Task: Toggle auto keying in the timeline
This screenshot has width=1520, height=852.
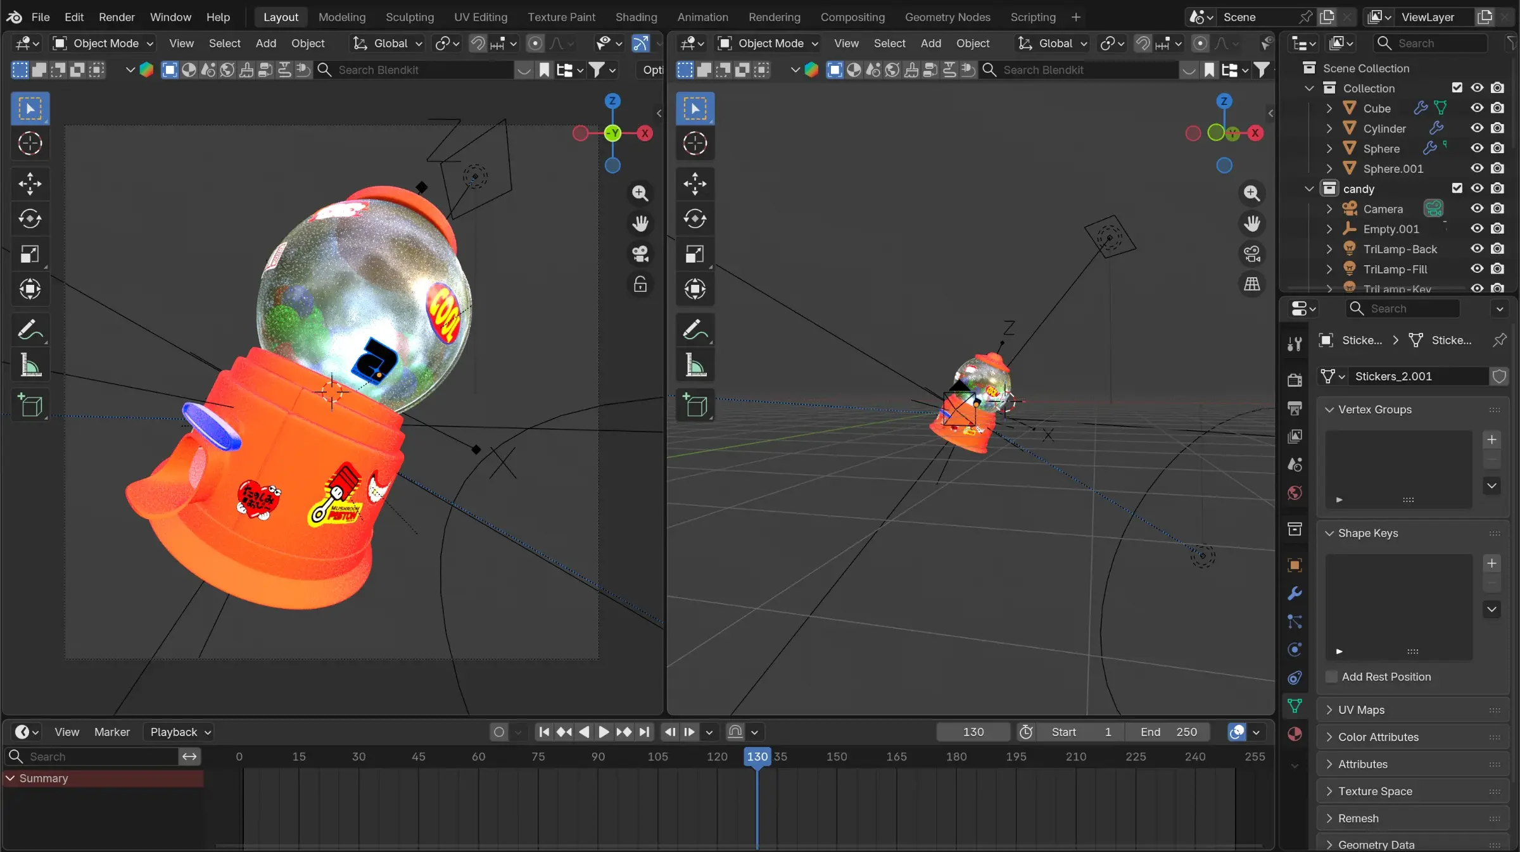Action: [499, 732]
